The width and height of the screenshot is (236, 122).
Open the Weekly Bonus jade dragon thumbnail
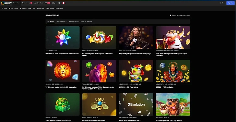tap(63, 104)
